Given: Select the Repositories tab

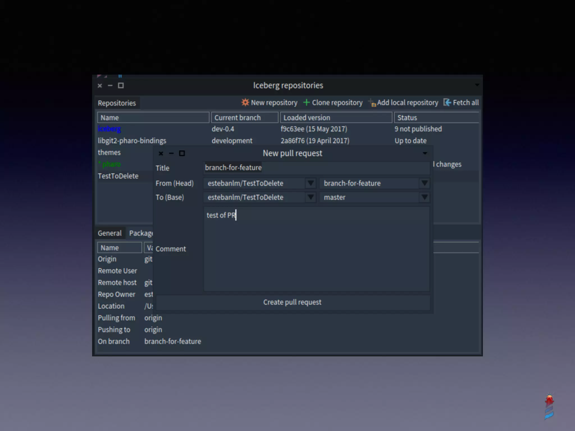Looking at the screenshot, I should tap(117, 103).
